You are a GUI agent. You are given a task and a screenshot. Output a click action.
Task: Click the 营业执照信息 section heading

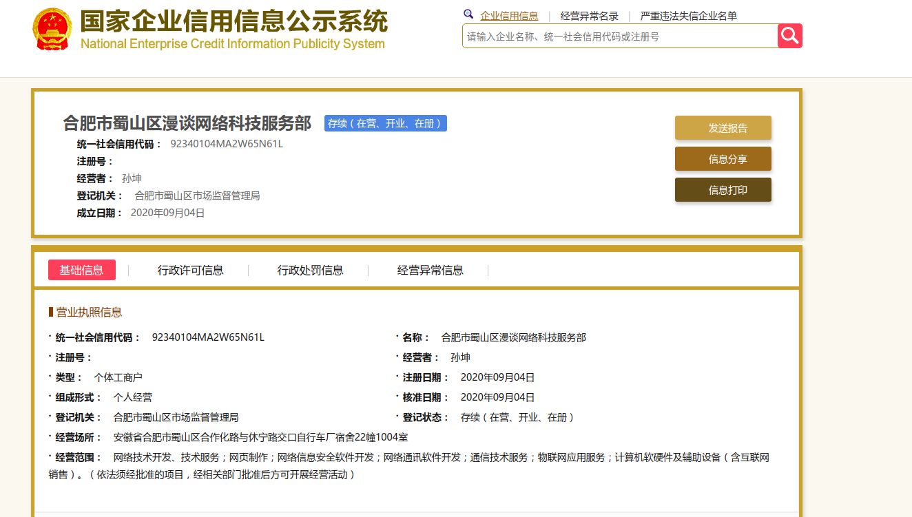(x=89, y=312)
